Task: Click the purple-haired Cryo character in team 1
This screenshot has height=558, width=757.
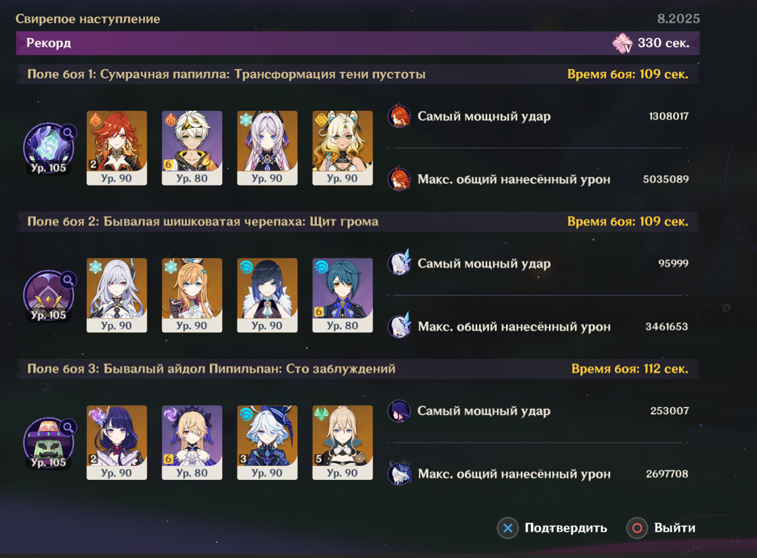Action: [267, 148]
